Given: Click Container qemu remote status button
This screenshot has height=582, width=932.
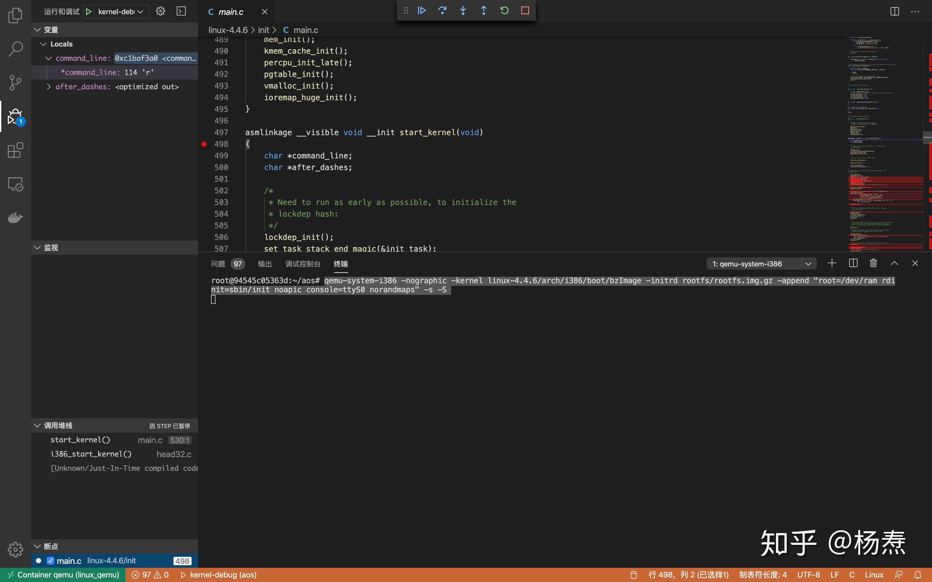Looking at the screenshot, I should pyautogui.click(x=63, y=575).
